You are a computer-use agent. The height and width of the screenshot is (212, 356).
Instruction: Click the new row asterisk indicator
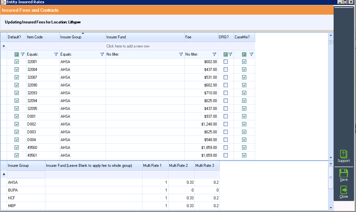tap(4, 46)
